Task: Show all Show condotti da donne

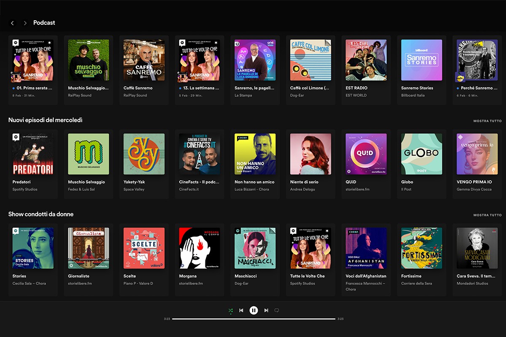Action: point(487,215)
